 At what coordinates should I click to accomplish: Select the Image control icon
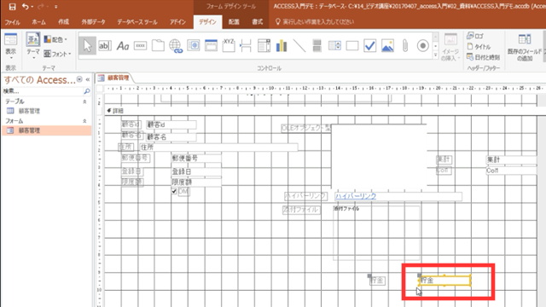point(387,45)
